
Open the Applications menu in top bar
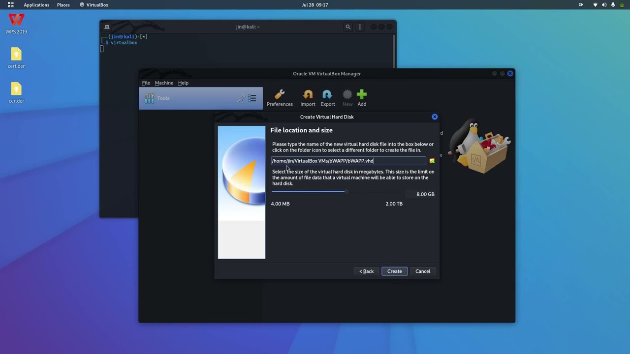[36, 5]
